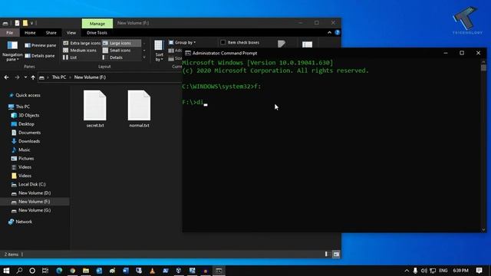Select Small icons layout

coord(117,50)
